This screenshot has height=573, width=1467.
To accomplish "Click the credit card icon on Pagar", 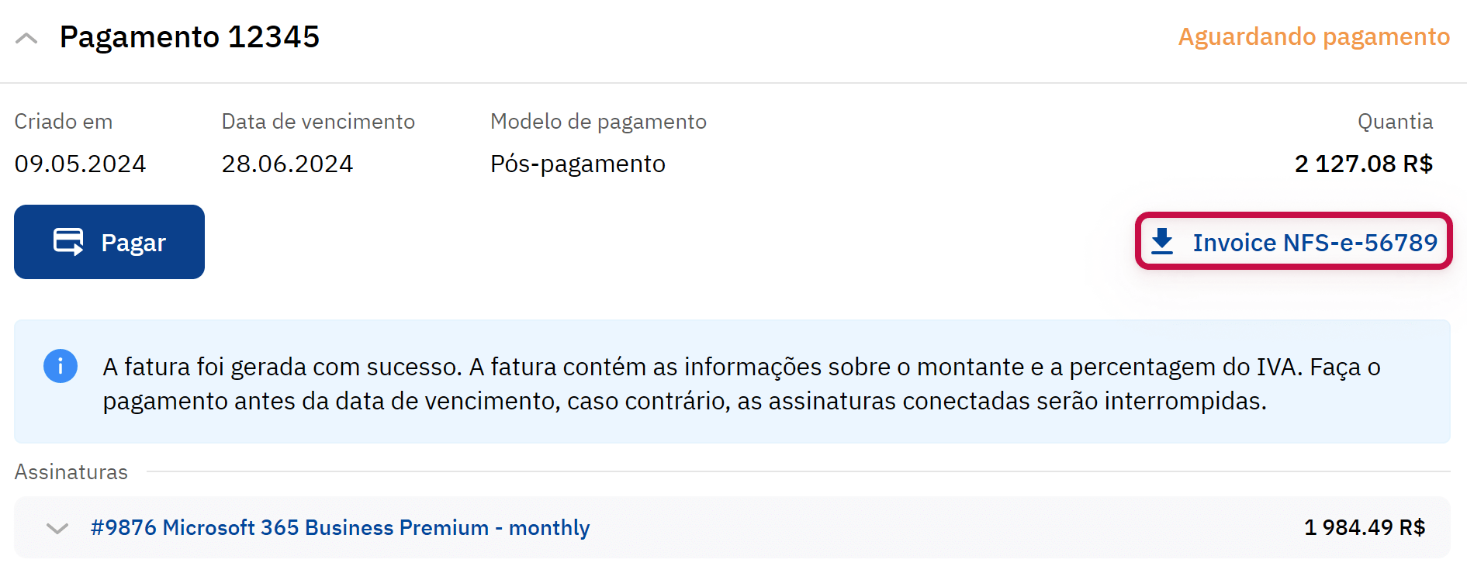I will point(68,242).
